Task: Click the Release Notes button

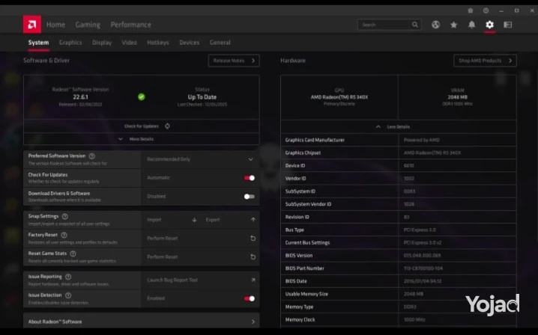Action: [x=234, y=61]
